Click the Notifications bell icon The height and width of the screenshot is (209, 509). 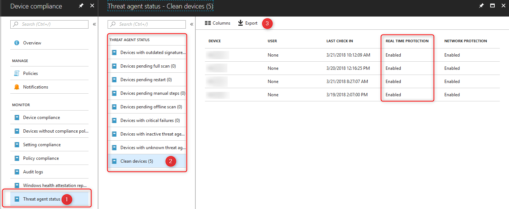click(x=17, y=87)
